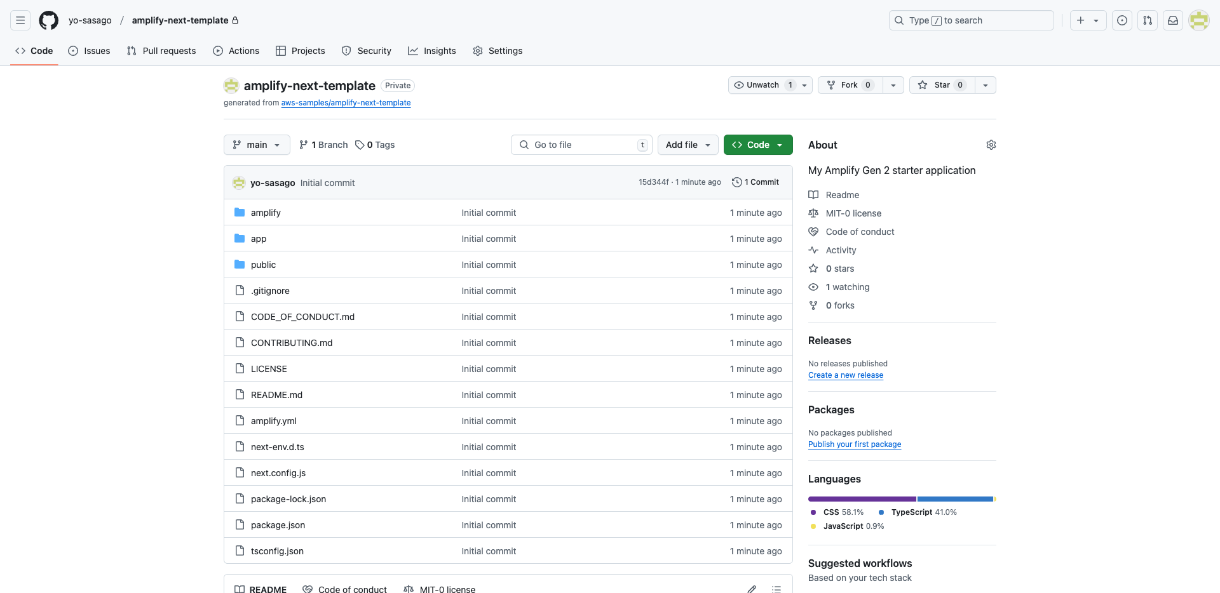Open the Actions tab
The height and width of the screenshot is (593, 1220).
tap(236, 51)
